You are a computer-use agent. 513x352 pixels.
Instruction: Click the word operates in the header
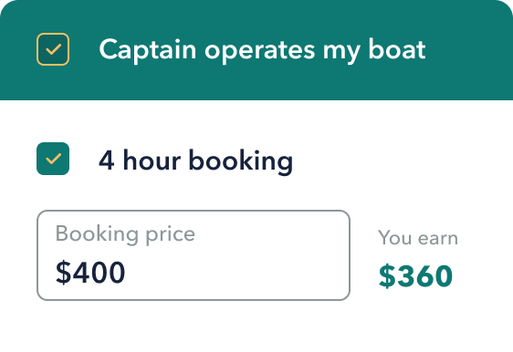(259, 50)
